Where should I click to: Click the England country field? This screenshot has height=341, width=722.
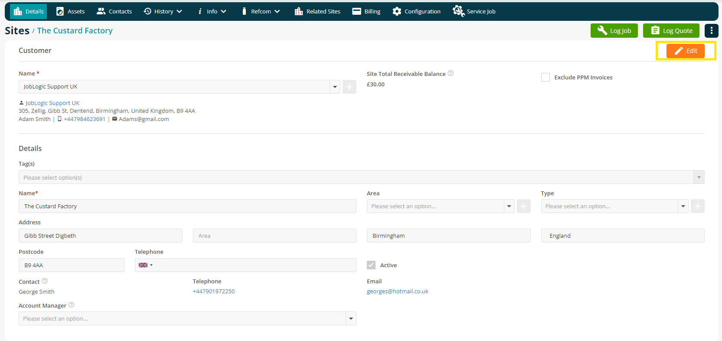pyautogui.click(x=623, y=236)
